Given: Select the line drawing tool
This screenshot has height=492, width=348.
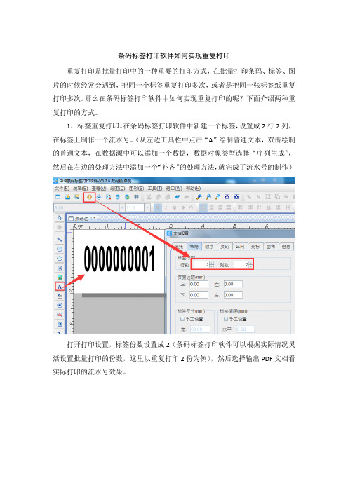Looking at the screenshot, I should pos(60,240).
